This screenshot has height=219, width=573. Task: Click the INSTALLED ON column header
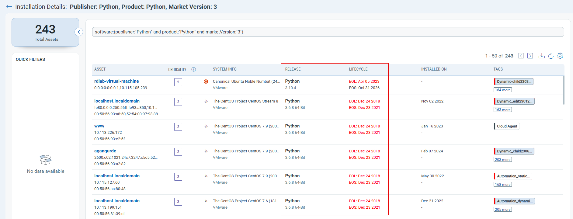tap(434, 69)
